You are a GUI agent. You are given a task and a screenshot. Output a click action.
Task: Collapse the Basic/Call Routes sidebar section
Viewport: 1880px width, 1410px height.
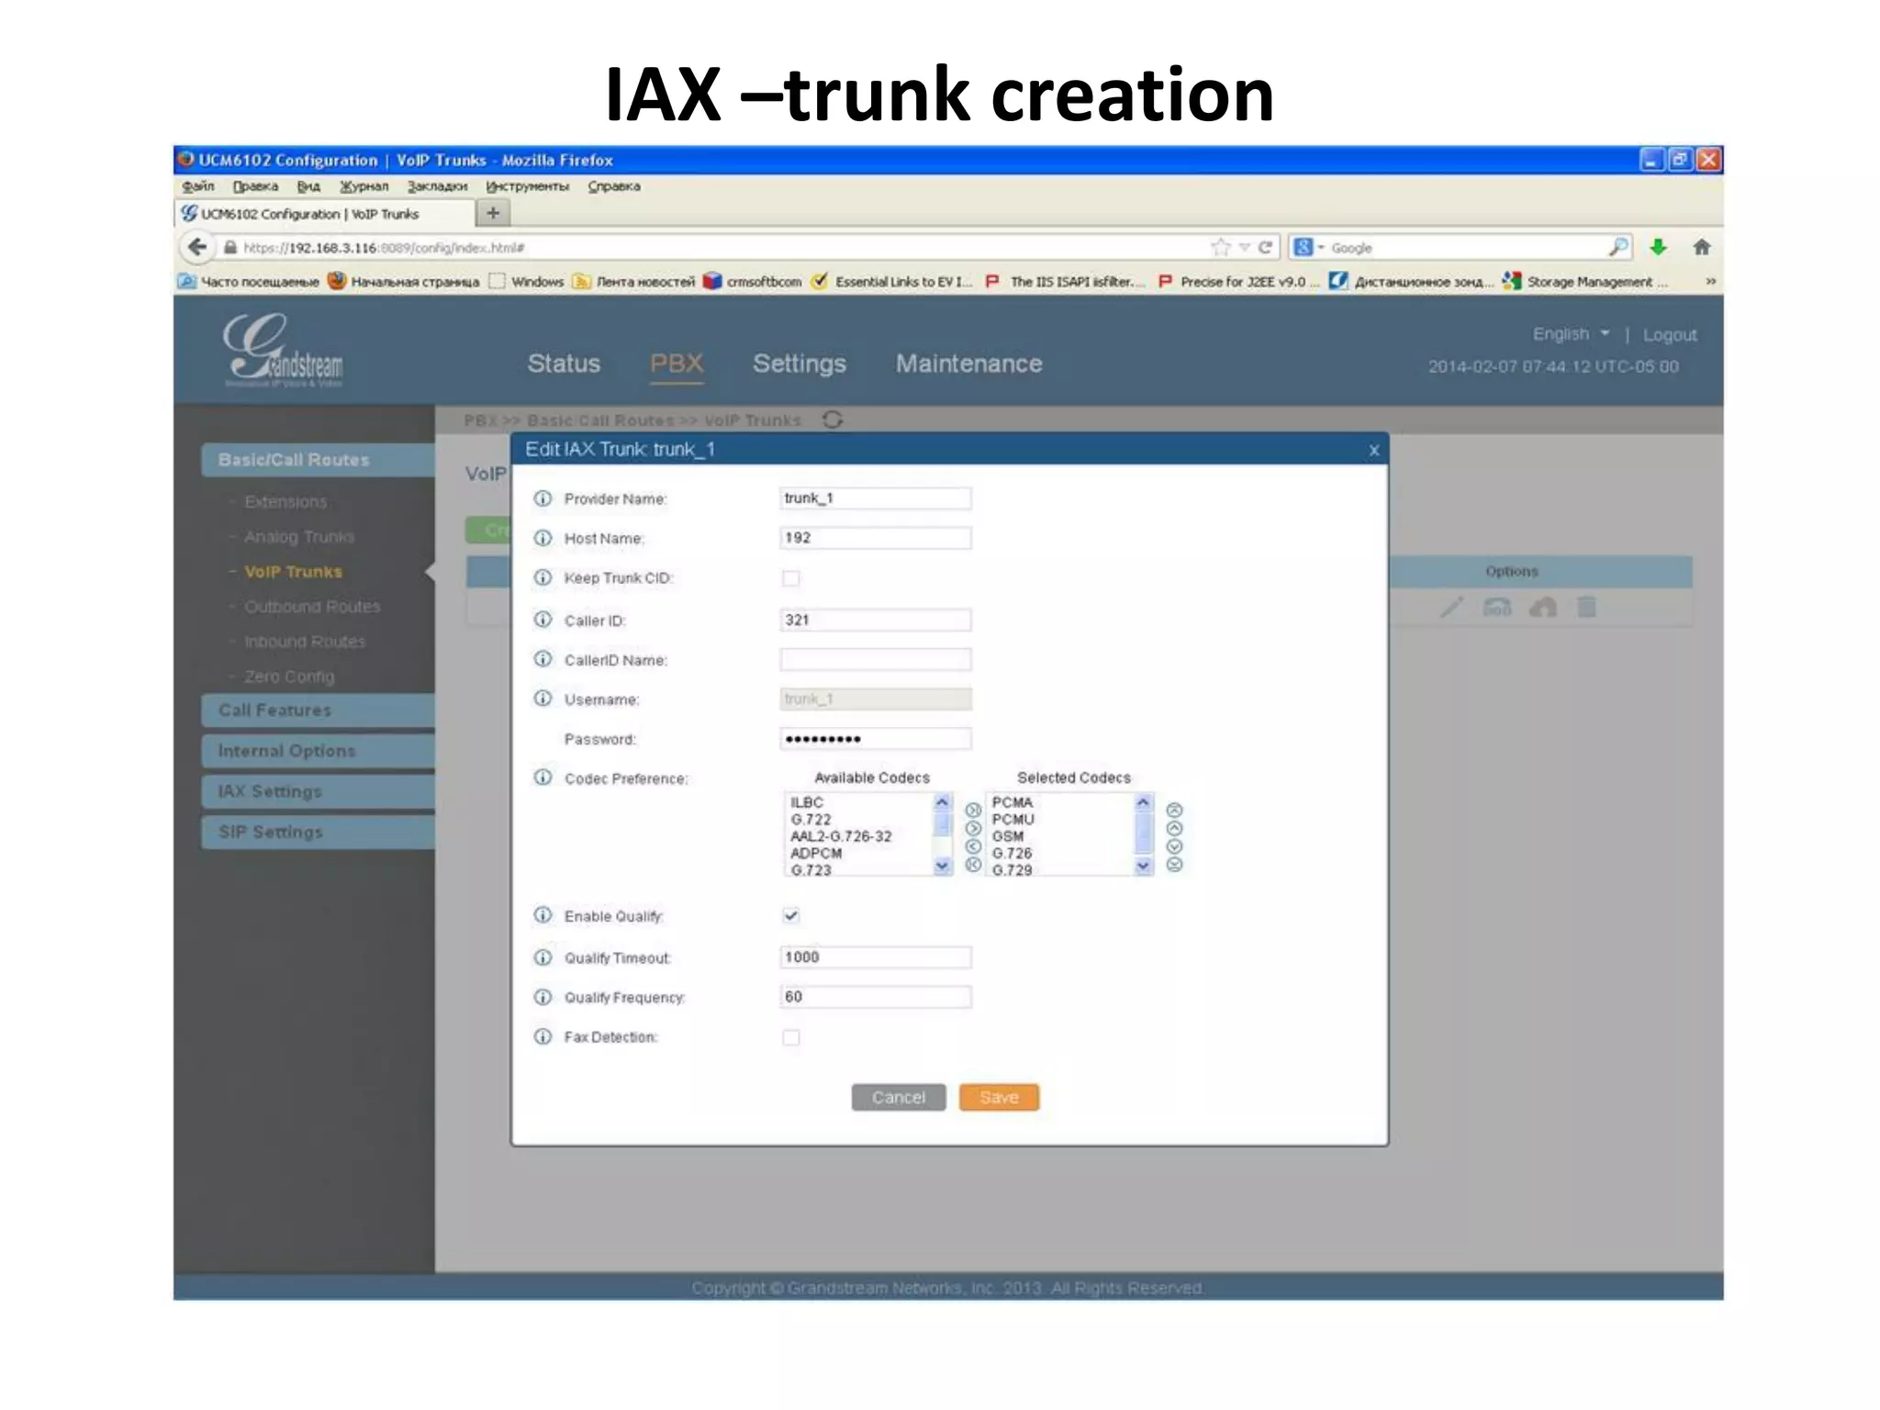318,460
